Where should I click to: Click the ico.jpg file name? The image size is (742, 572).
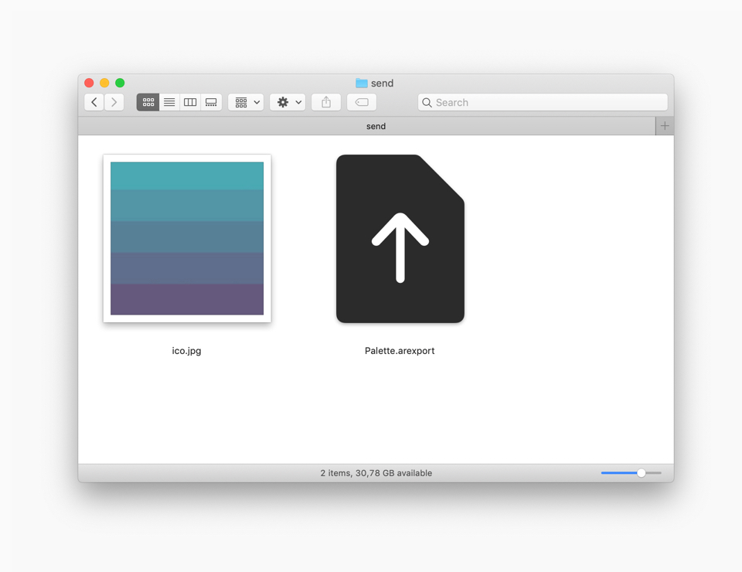click(x=186, y=351)
